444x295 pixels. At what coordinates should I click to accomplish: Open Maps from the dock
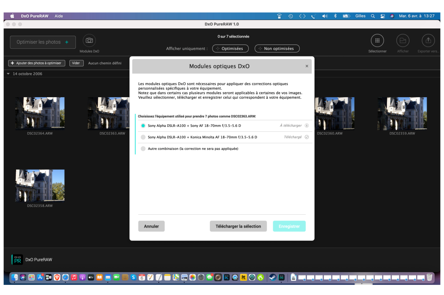pos(176,277)
